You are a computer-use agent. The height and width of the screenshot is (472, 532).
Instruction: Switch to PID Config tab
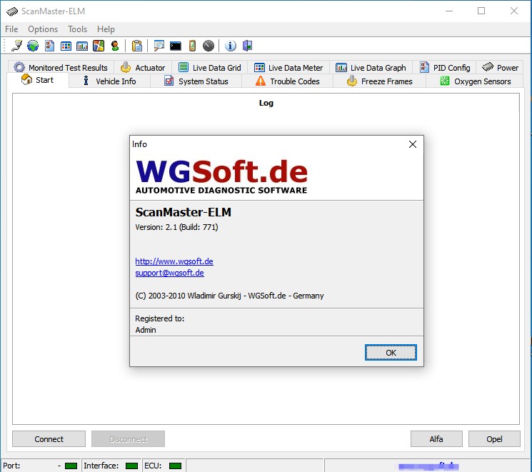point(445,68)
